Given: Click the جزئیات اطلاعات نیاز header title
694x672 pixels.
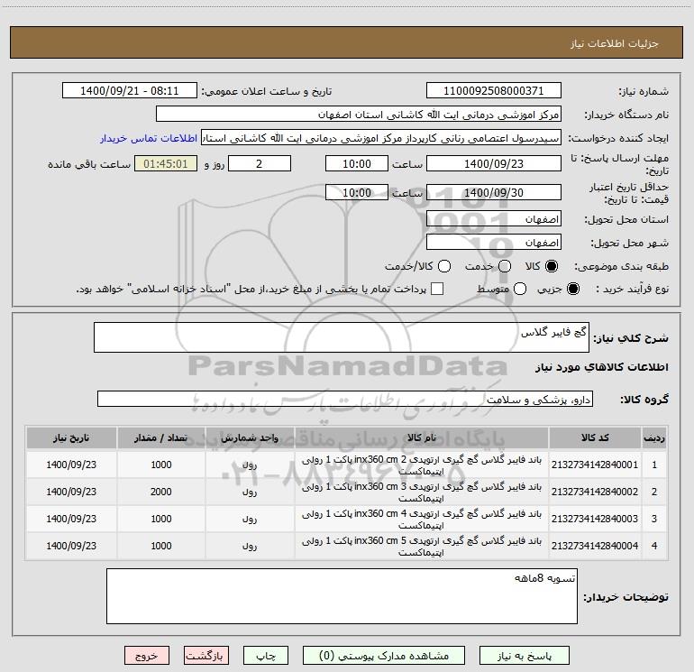Looking at the screenshot, I should pos(615,43).
